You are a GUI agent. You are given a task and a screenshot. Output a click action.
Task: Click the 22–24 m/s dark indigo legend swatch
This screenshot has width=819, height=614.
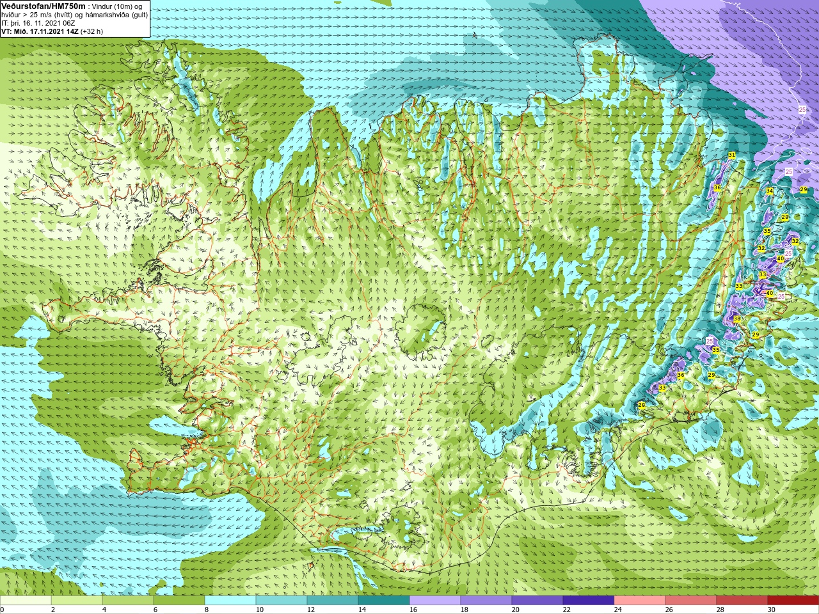tap(589, 600)
